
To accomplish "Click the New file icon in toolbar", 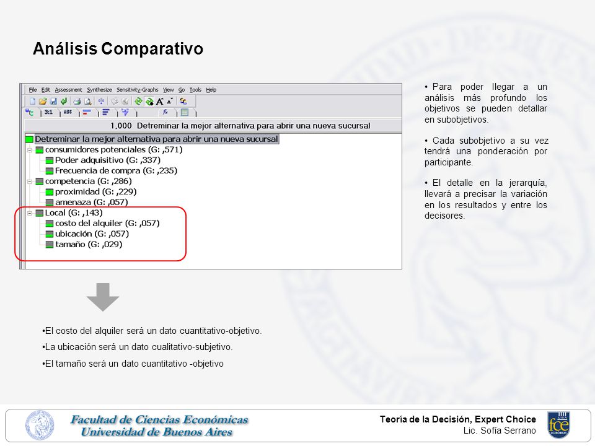I will coord(33,101).
